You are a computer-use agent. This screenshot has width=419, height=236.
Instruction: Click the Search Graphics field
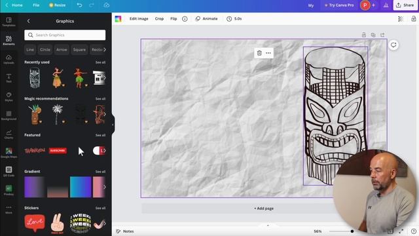(x=65, y=35)
